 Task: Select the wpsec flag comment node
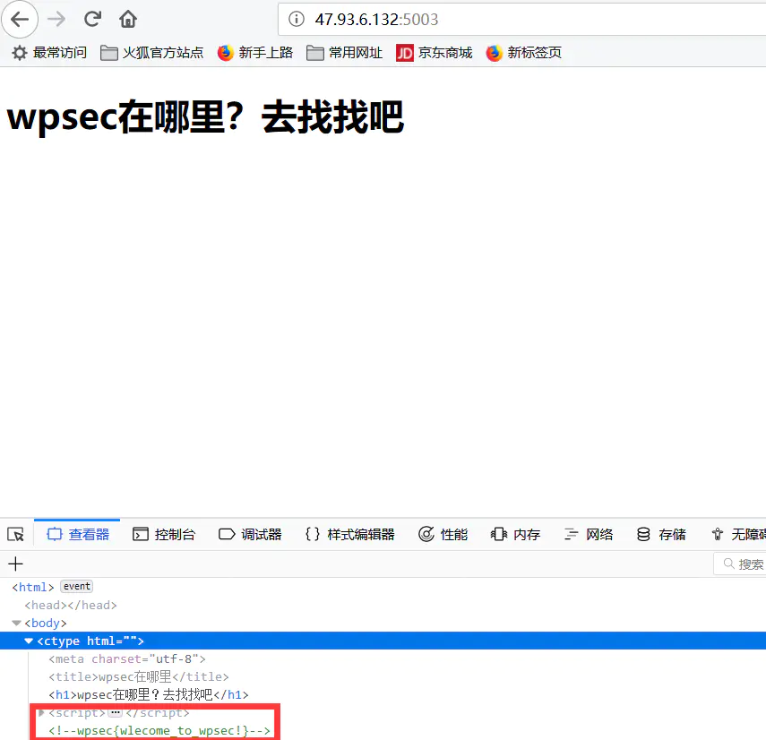click(x=159, y=731)
